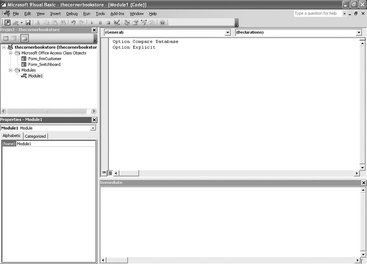Click the Find binoculars icon

pos(62,23)
